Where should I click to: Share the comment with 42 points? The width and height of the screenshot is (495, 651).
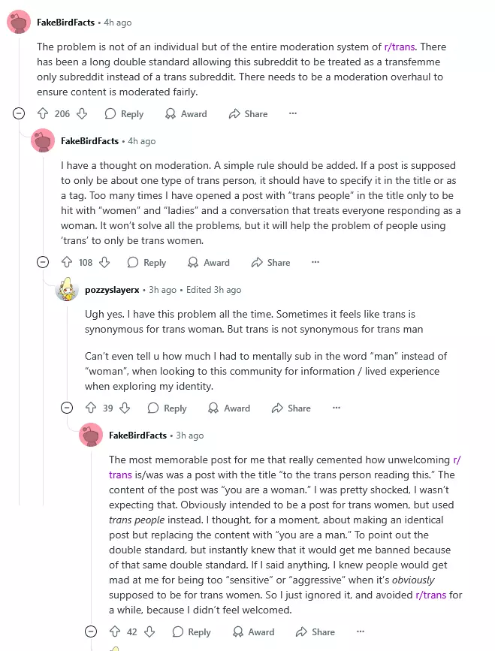click(x=316, y=632)
